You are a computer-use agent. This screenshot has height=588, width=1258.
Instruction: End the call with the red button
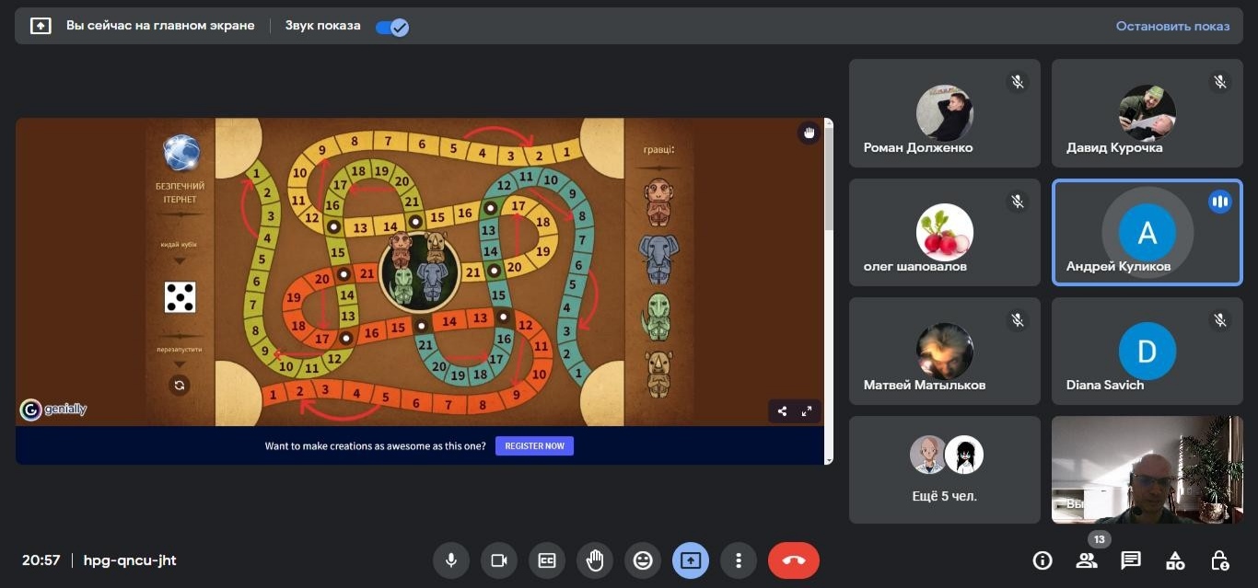click(x=794, y=559)
